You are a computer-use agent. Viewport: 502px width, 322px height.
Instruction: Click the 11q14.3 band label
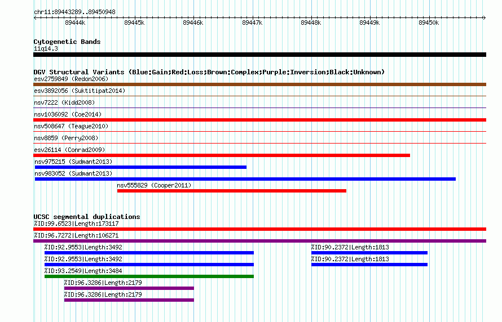click(46, 48)
